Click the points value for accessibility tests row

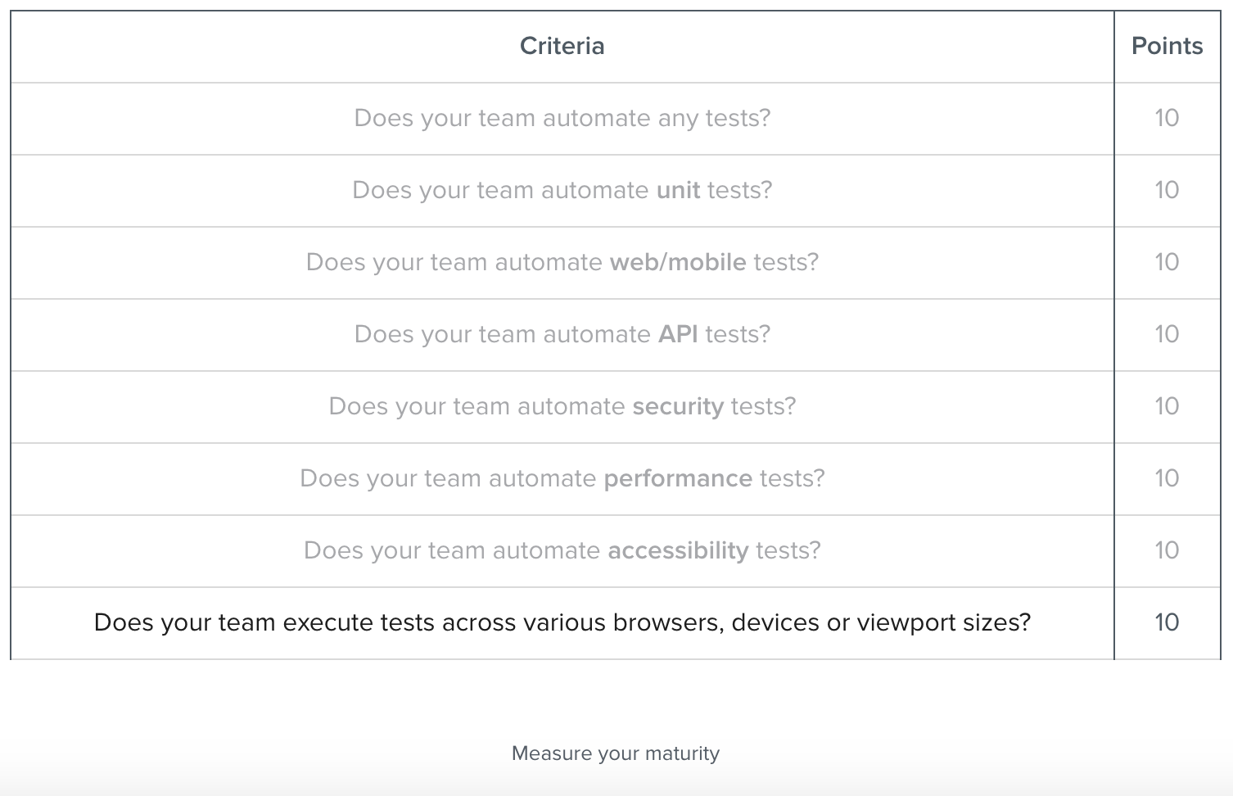(x=1167, y=550)
